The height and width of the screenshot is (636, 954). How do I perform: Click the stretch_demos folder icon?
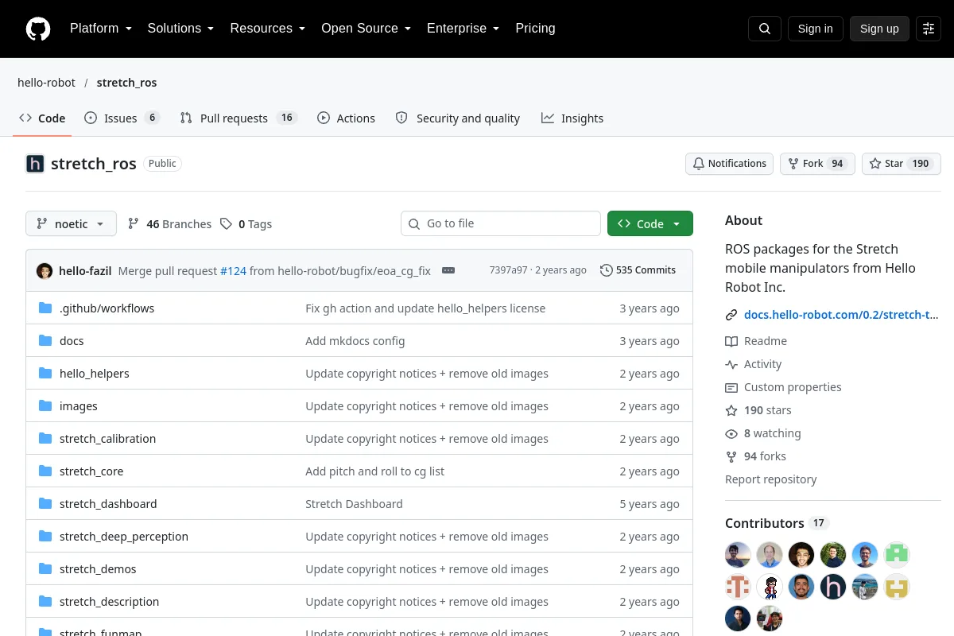(x=45, y=569)
